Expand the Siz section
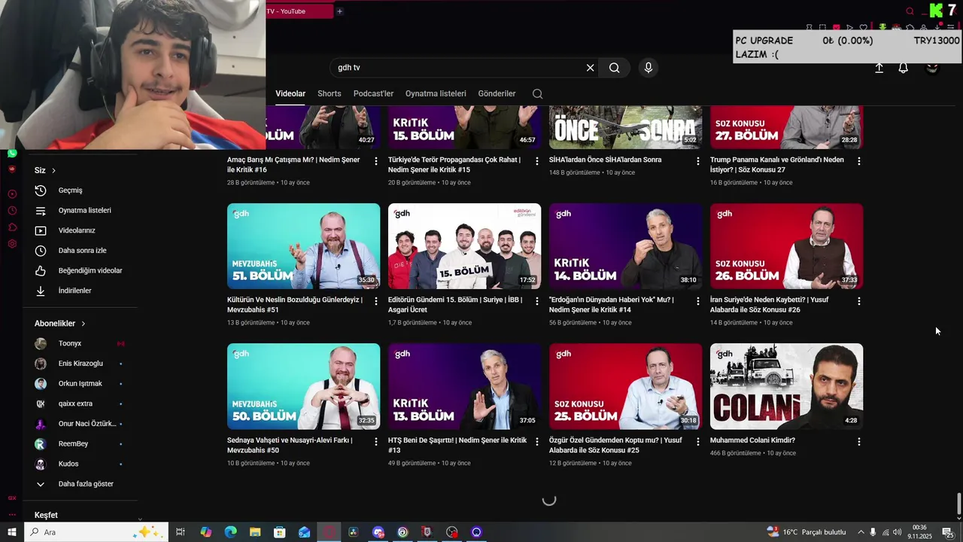963x542 pixels. [45, 171]
